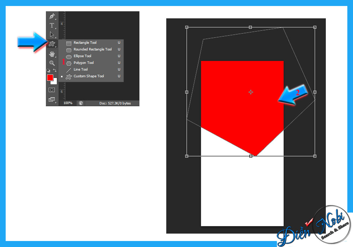Expand the Type tool's flyout triangle
The width and height of the screenshot is (353, 247).
(55, 28)
